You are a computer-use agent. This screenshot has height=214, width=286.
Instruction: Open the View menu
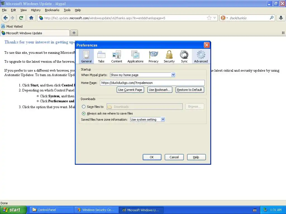(x=23, y=10)
